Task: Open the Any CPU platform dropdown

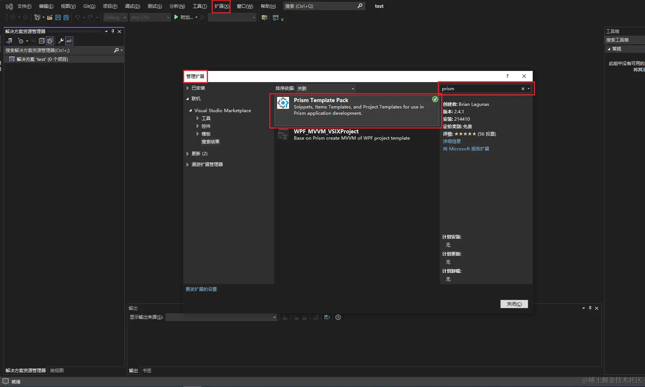Action: [x=150, y=17]
